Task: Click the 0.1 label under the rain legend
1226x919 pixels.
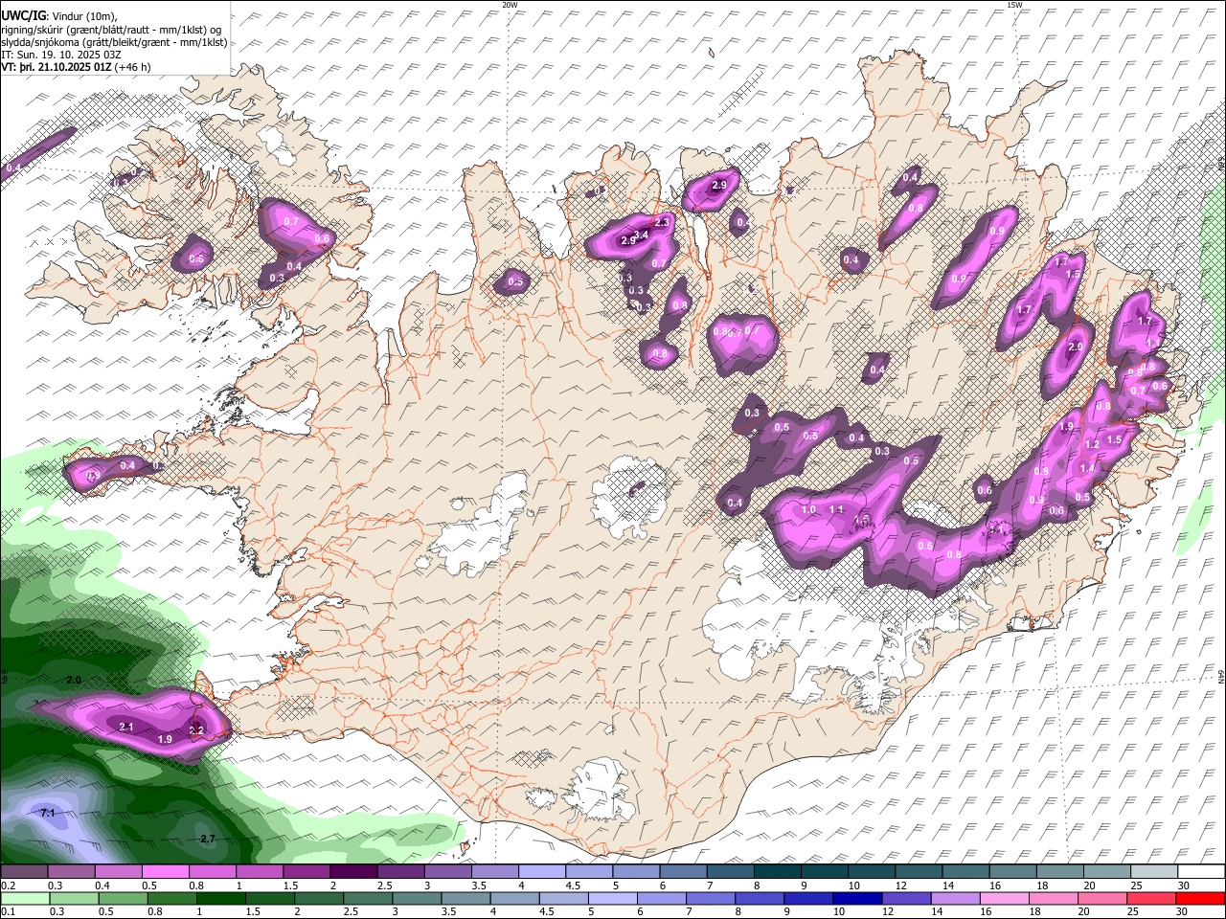Action: pyautogui.click(x=7, y=911)
